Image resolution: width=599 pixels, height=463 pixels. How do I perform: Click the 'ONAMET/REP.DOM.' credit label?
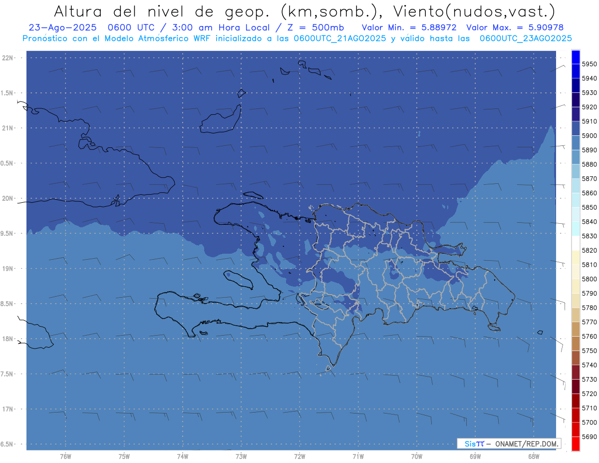pos(527,444)
